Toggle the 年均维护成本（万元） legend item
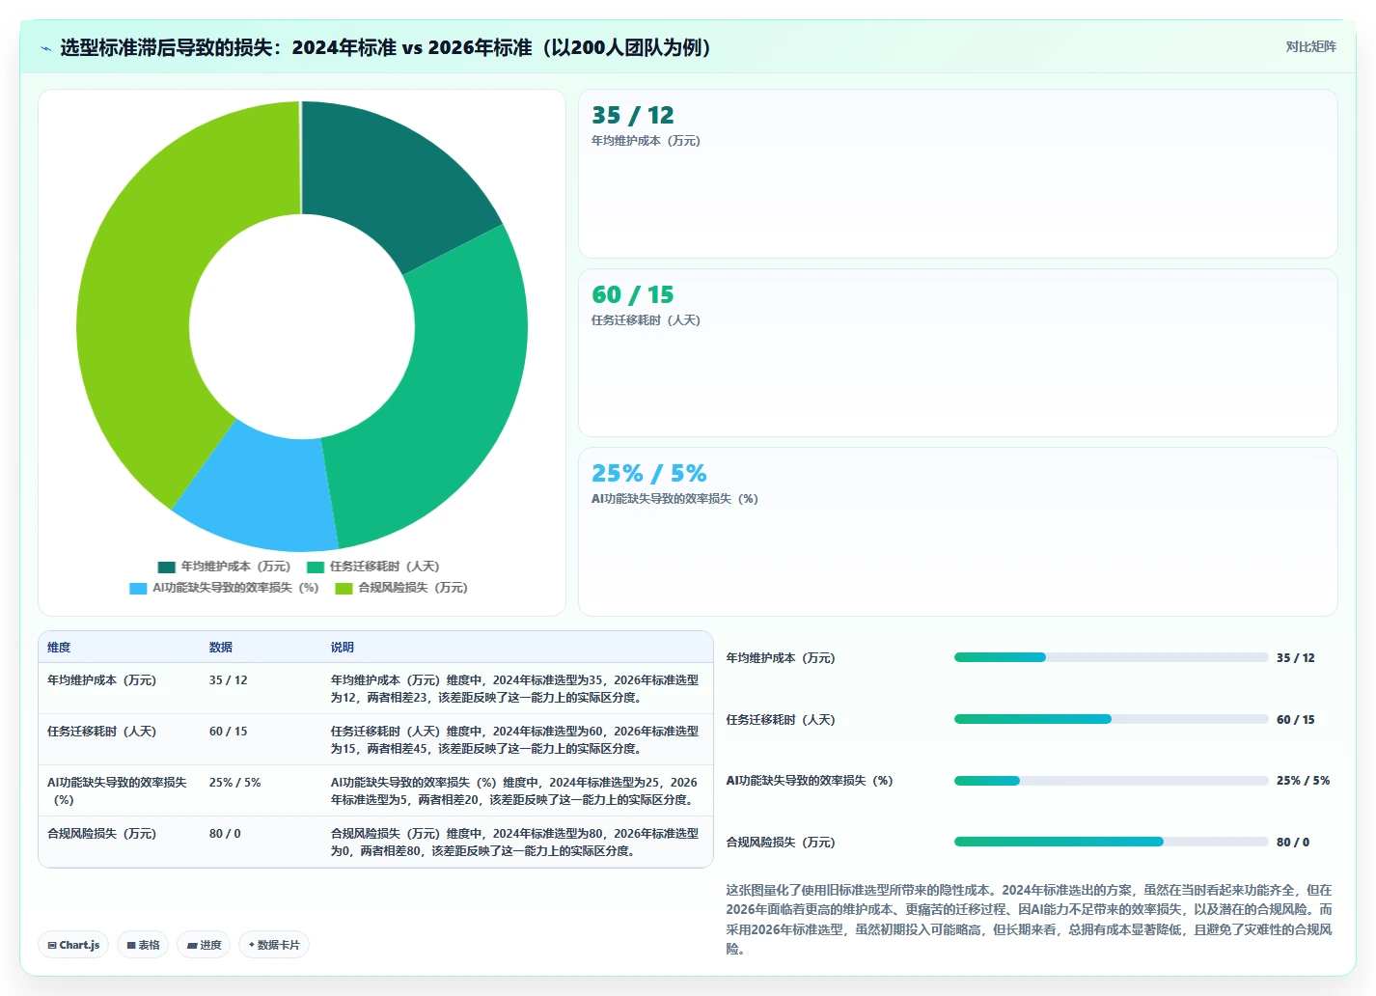Viewport: 1376px width, 996px height. click(x=224, y=567)
